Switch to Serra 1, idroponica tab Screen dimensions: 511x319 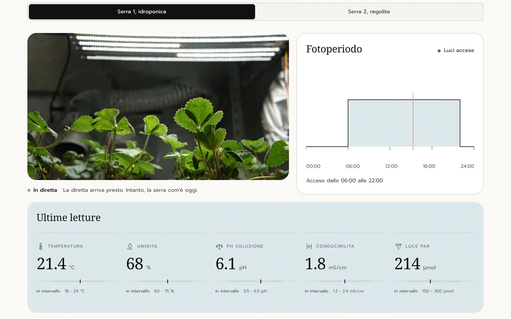click(x=142, y=12)
